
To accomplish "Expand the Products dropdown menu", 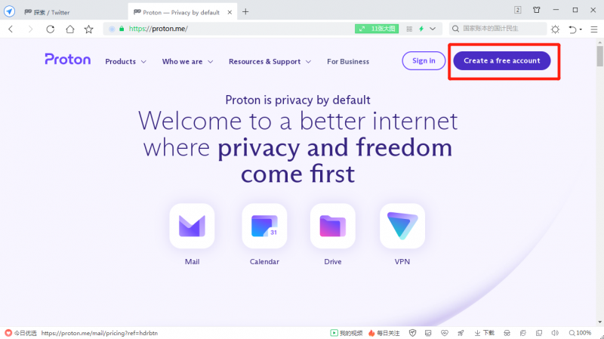I will pyautogui.click(x=125, y=62).
